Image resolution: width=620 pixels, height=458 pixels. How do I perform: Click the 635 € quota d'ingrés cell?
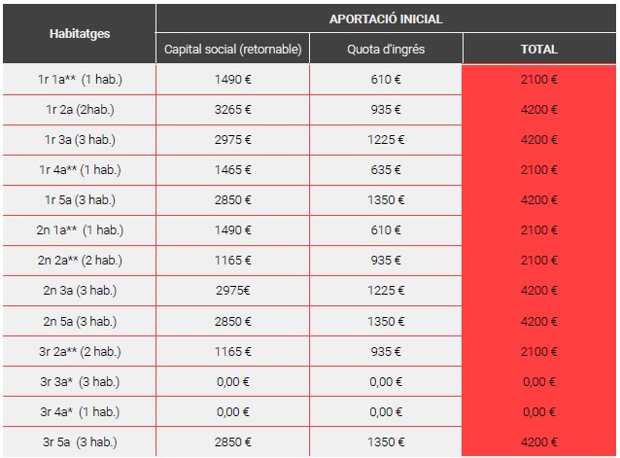[x=386, y=170]
